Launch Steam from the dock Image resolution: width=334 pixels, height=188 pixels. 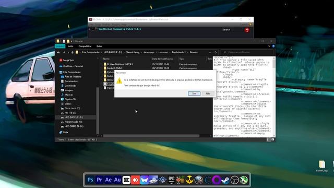[225, 180]
